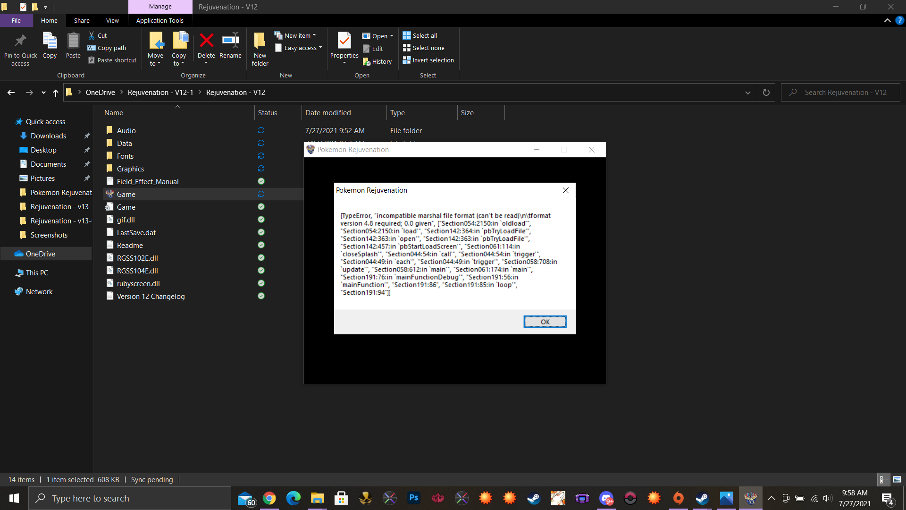
Task: Select the Graphics folder row
Action: [203, 169]
